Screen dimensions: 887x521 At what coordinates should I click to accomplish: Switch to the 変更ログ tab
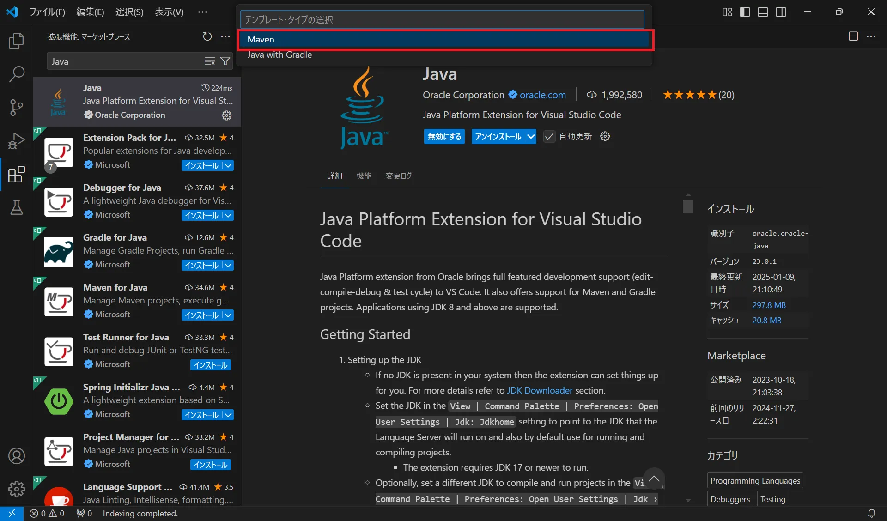[x=399, y=176]
